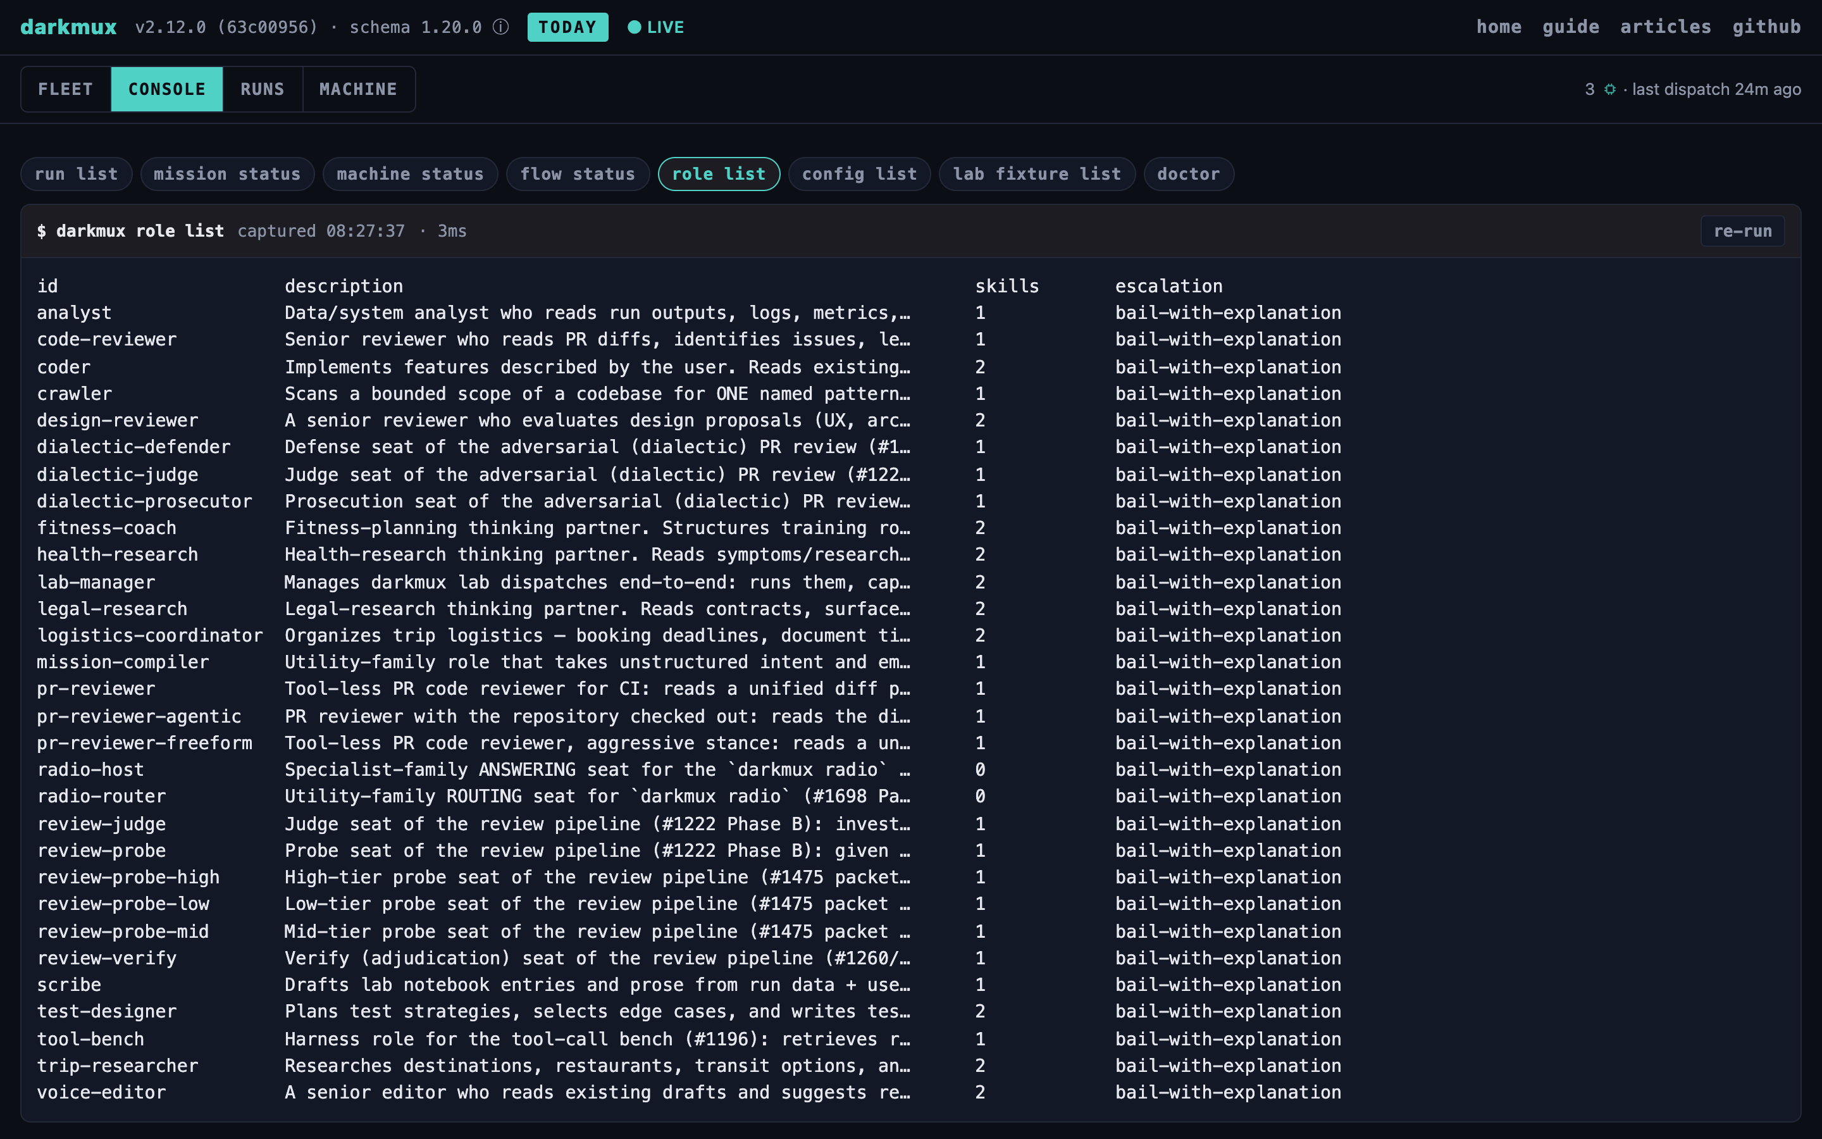Click the coder row's description text
This screenshot has width=1822, height=1139.
(x=597, y=367)
